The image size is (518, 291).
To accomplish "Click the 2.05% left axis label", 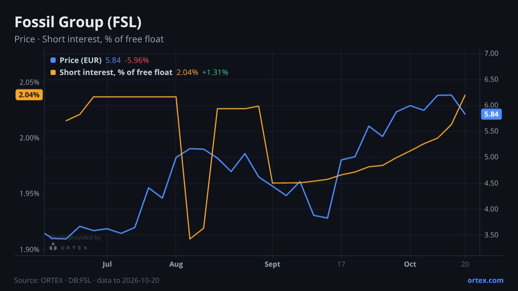I will point(30,82).
